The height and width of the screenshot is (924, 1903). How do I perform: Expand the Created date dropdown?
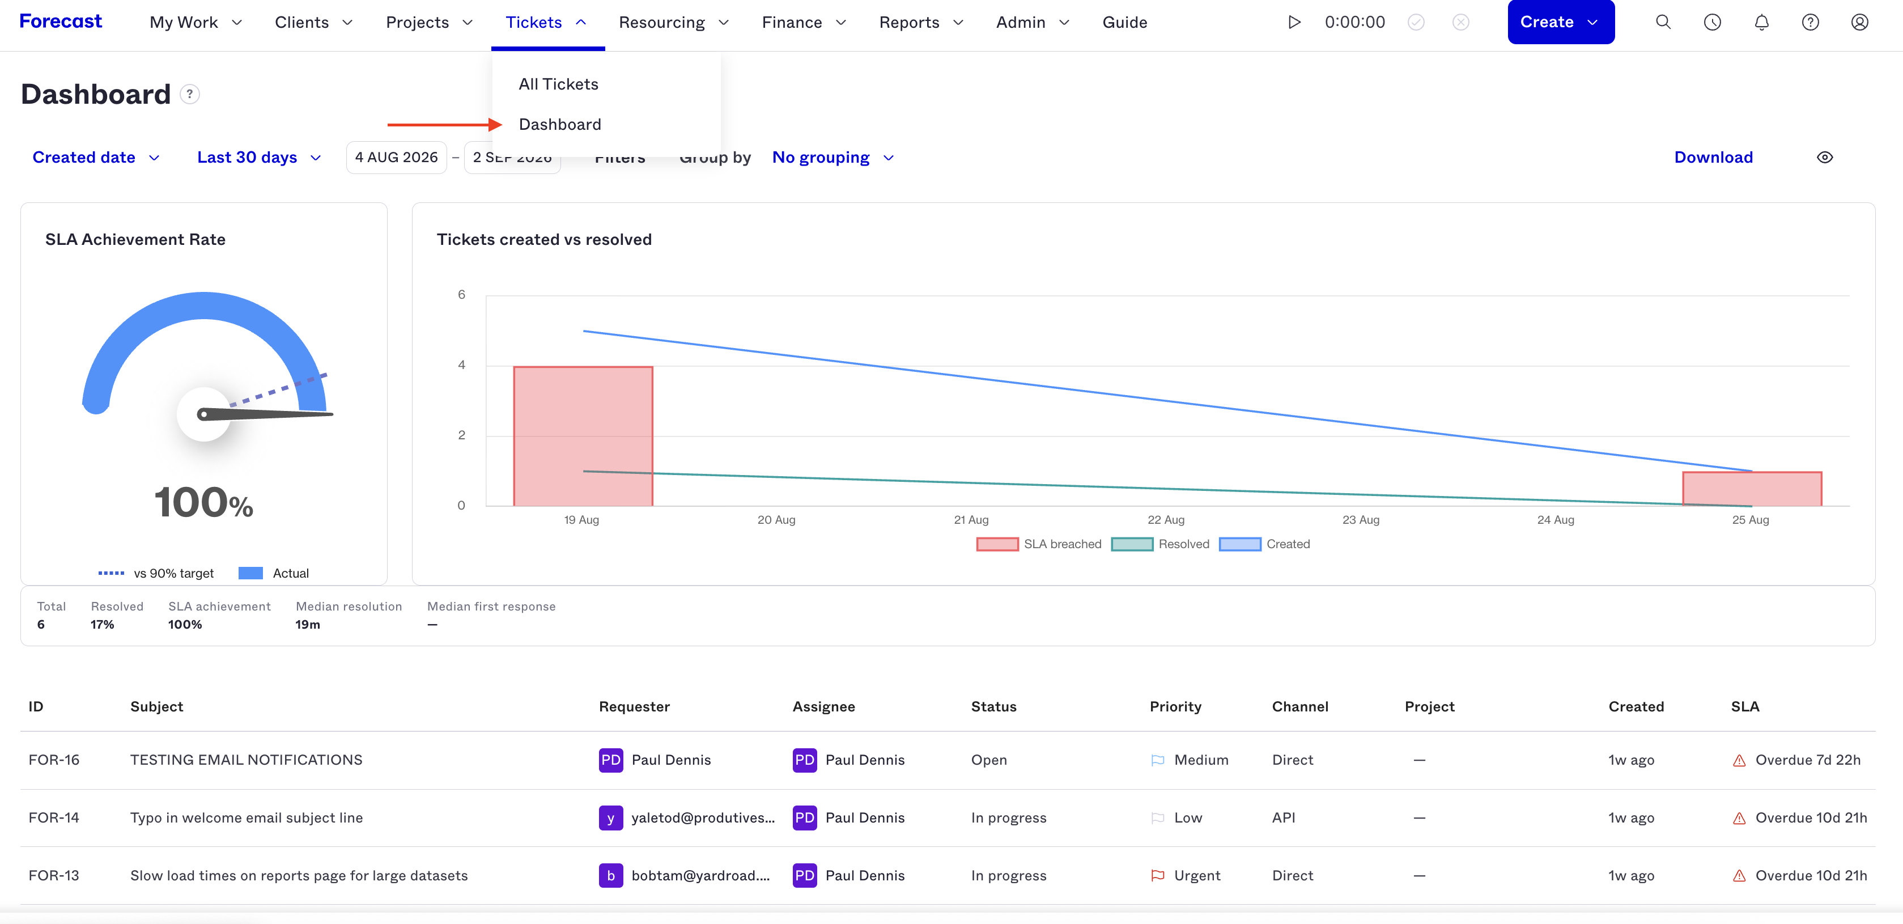[96, 158]
